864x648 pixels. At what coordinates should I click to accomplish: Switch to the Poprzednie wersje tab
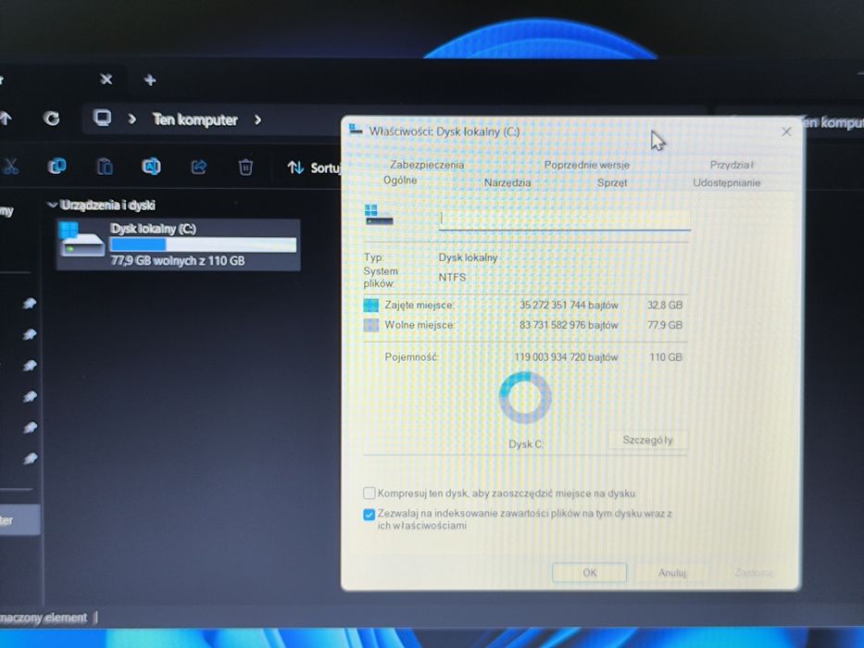pos(587,165)
